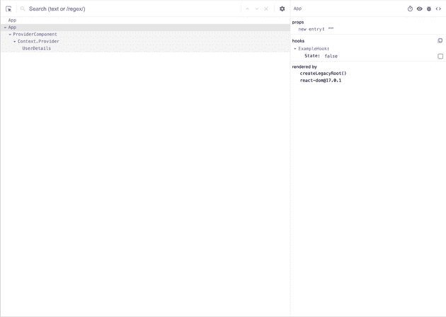
Task: Select ProviderComponent in the tree
Action: pos(35,34)
